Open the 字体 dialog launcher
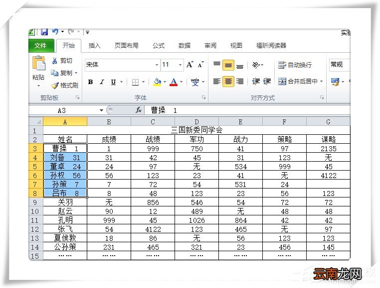 [203, 97]
